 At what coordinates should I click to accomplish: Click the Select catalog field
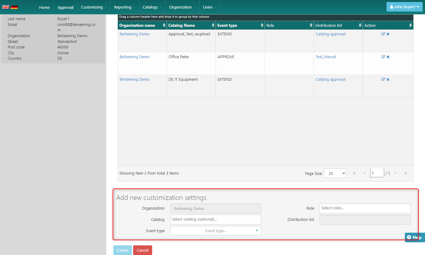tap(215, 219)
